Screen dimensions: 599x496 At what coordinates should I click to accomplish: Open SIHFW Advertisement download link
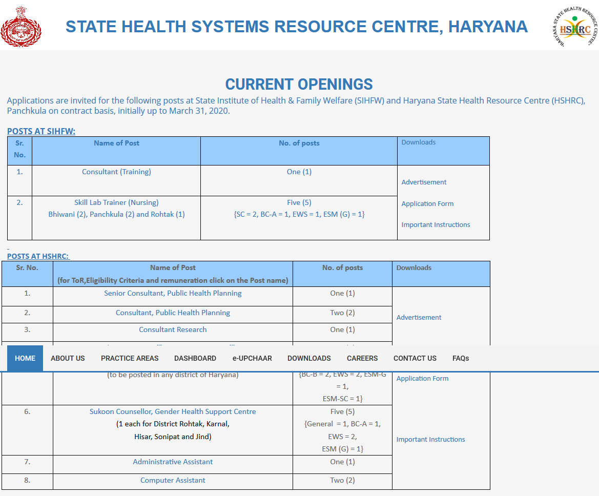click(424, 182)
